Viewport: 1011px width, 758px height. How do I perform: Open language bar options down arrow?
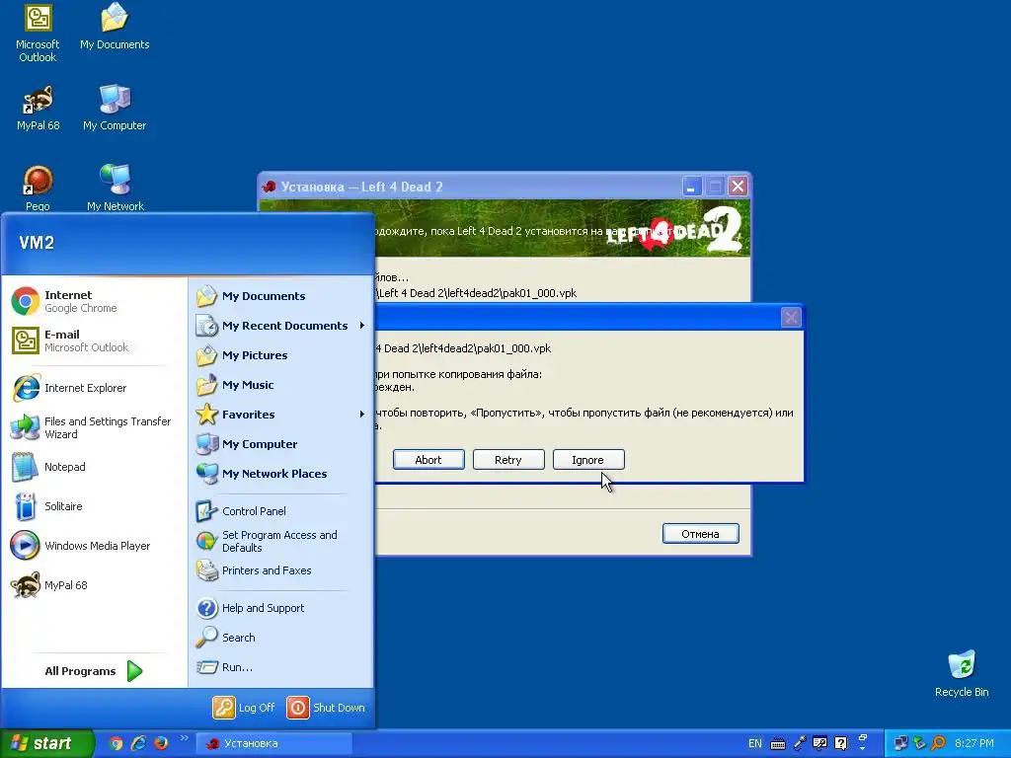862,749
